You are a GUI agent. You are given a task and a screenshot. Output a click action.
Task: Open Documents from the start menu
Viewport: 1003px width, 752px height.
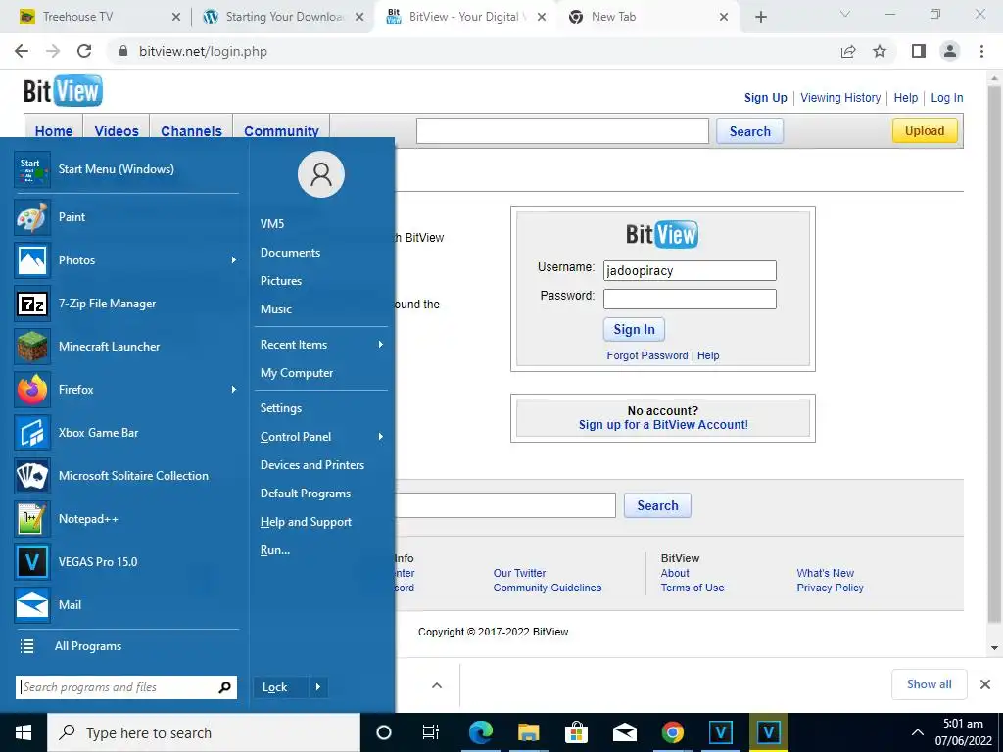pos(290,253)
